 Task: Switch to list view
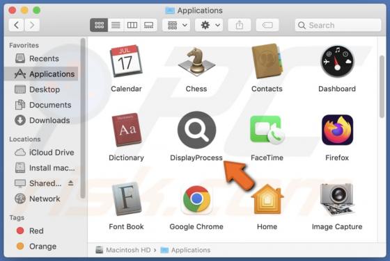pyautogui.click(x=116, y=25)
